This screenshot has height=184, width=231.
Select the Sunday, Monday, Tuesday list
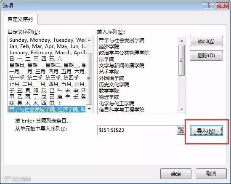[47, 40]
